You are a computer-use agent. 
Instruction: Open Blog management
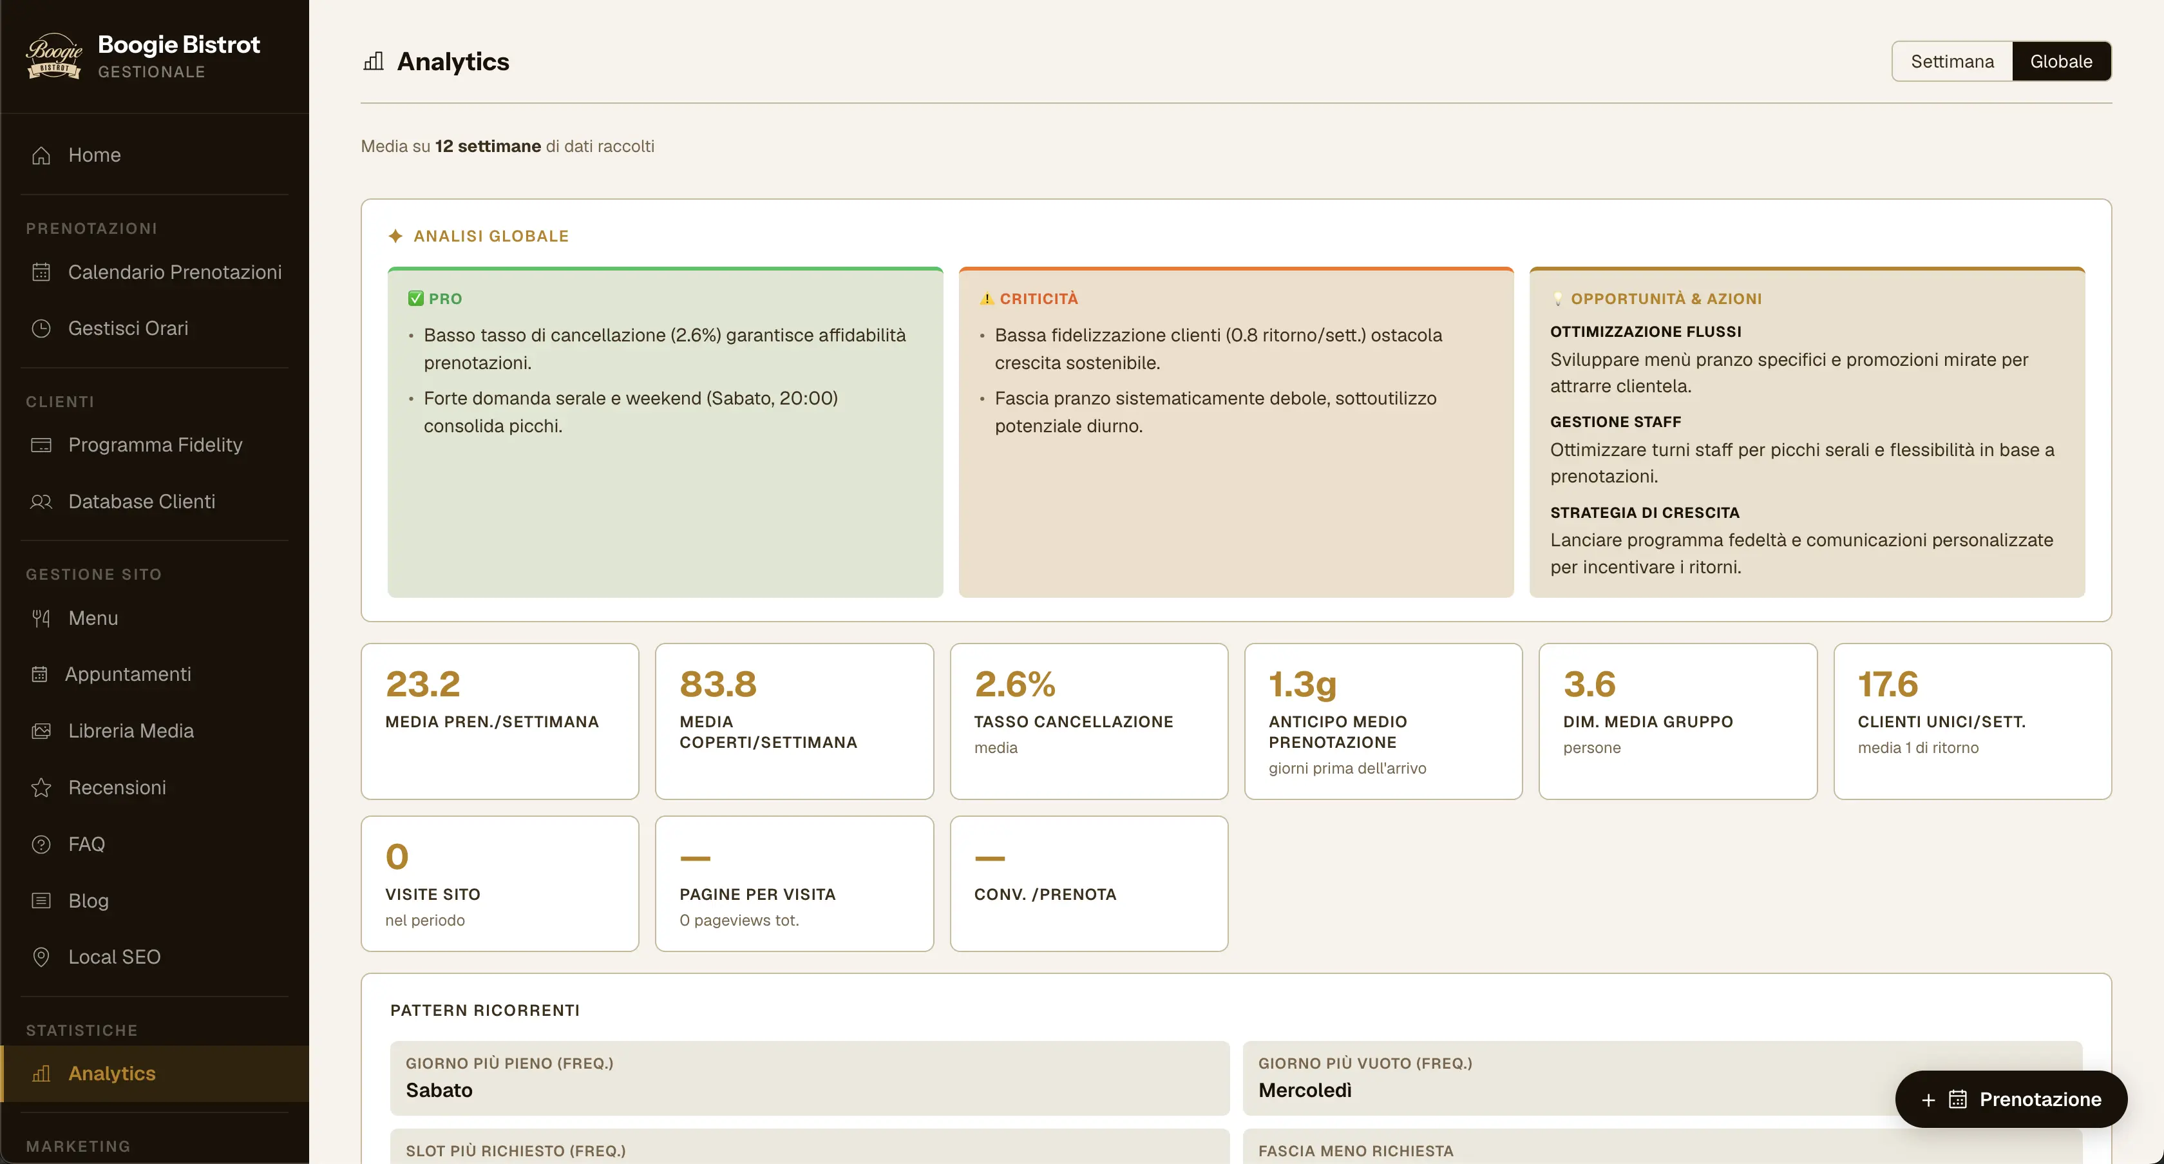tap(155, 900)
